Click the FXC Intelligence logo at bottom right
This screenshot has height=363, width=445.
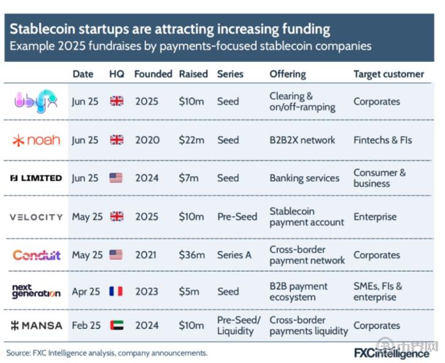coord(392,353)
